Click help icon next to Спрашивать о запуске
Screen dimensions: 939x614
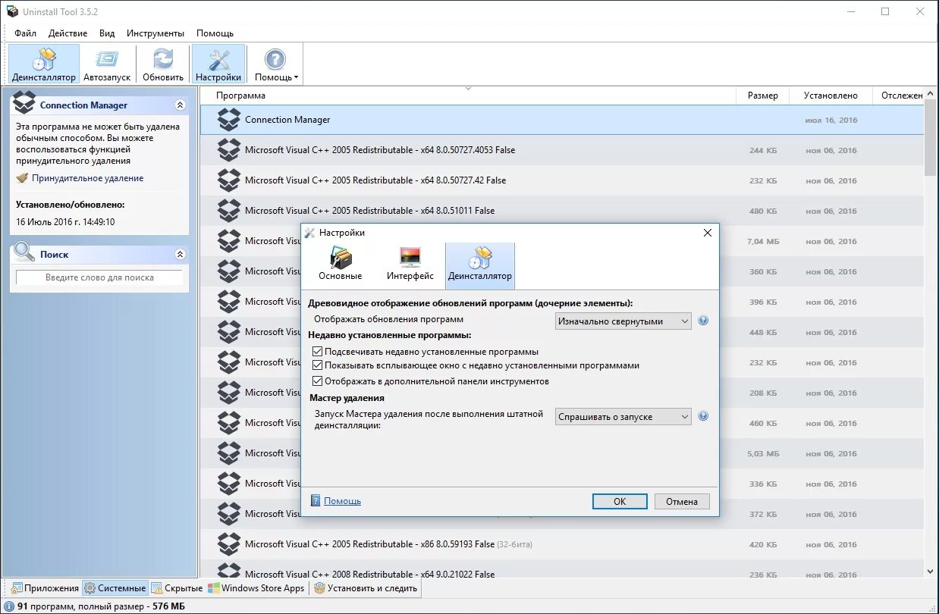[703, 416]
